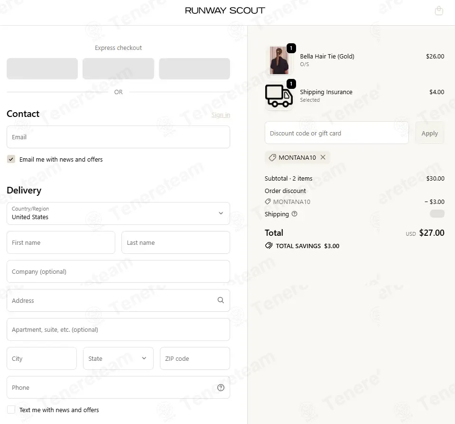Click the Sign in link
This screenshot has height=424, width=455.
[221, 115]
